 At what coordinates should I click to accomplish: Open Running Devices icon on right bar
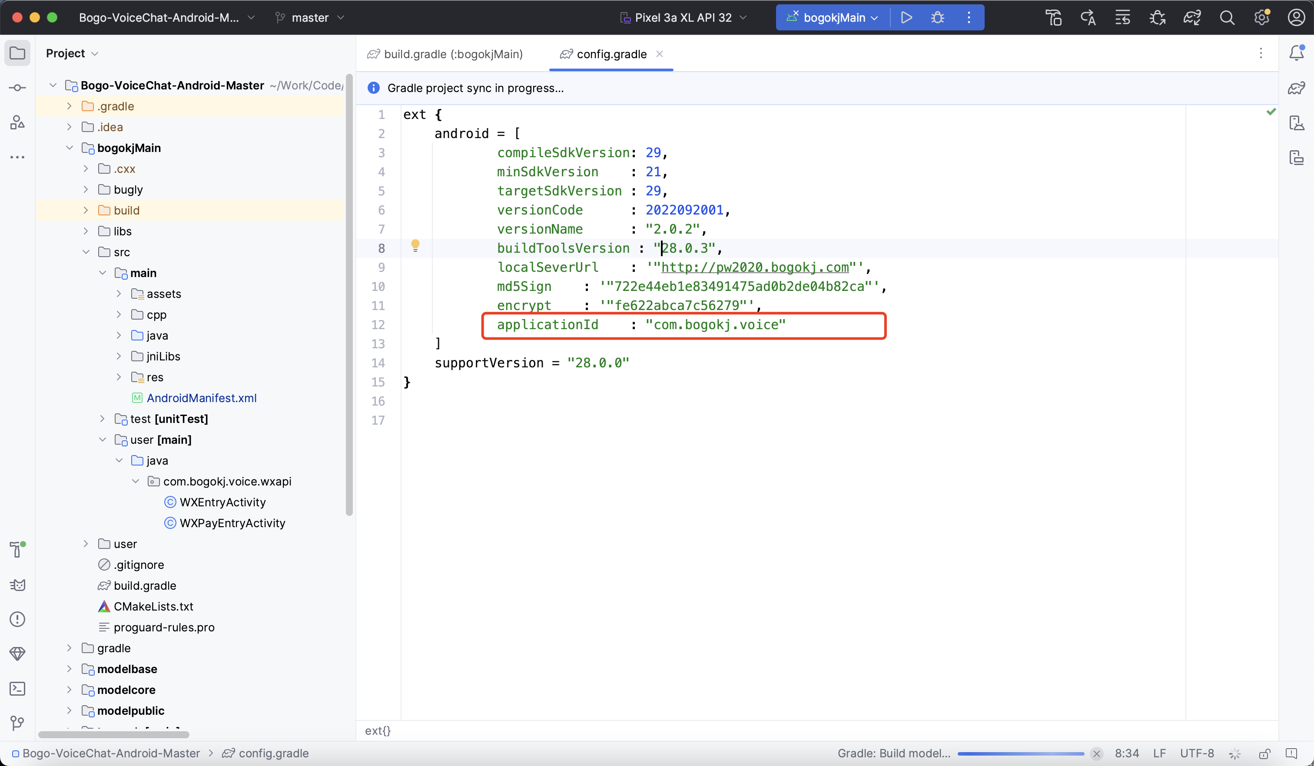(x=1296, y=157)
